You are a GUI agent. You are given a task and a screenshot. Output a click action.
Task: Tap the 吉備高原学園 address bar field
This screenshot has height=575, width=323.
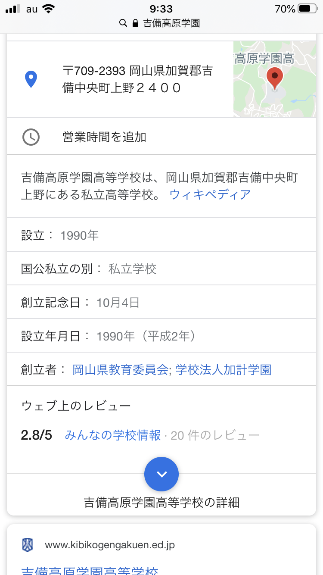[x=171, y=23]
